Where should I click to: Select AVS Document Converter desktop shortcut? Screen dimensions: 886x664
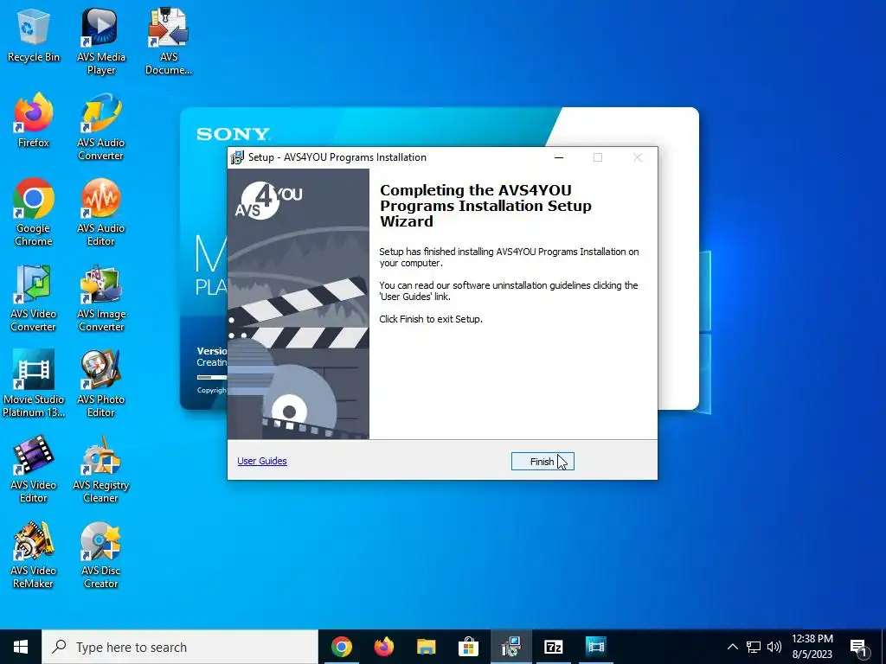coord(169,41)
